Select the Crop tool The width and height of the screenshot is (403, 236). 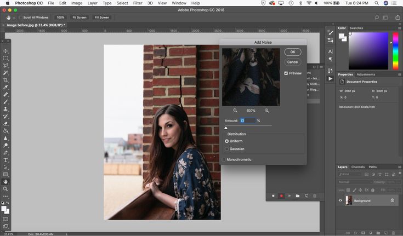point(5,80)
